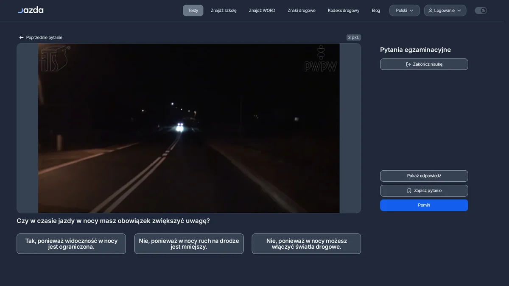Open the Testy tab
This screenshot has height=286, width=509.
(x=193, y=11)
